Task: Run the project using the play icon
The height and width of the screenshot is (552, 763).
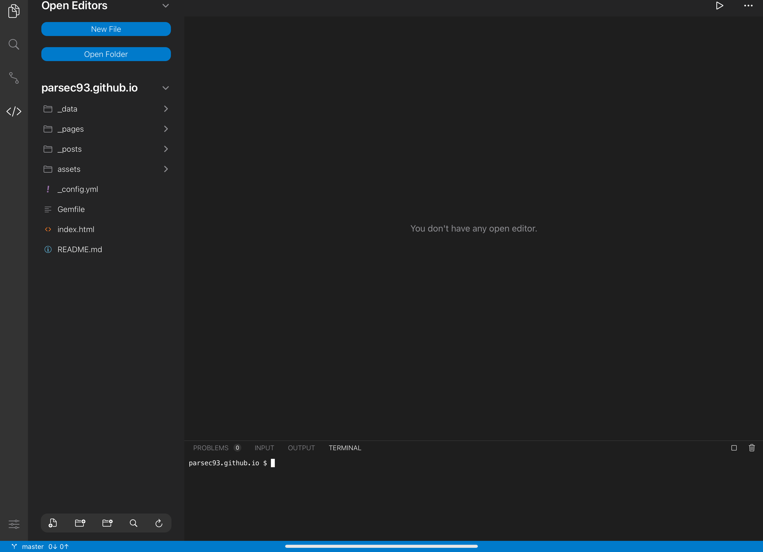Action: (x=720, y=6)
